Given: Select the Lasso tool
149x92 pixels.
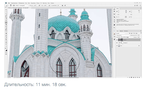Looking at the screenshot, I should (x=6, y=13).
